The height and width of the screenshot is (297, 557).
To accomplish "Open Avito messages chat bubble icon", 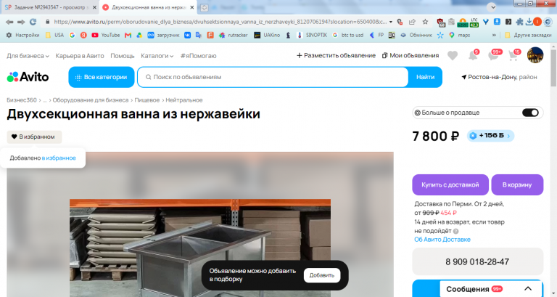I will 494,55.
